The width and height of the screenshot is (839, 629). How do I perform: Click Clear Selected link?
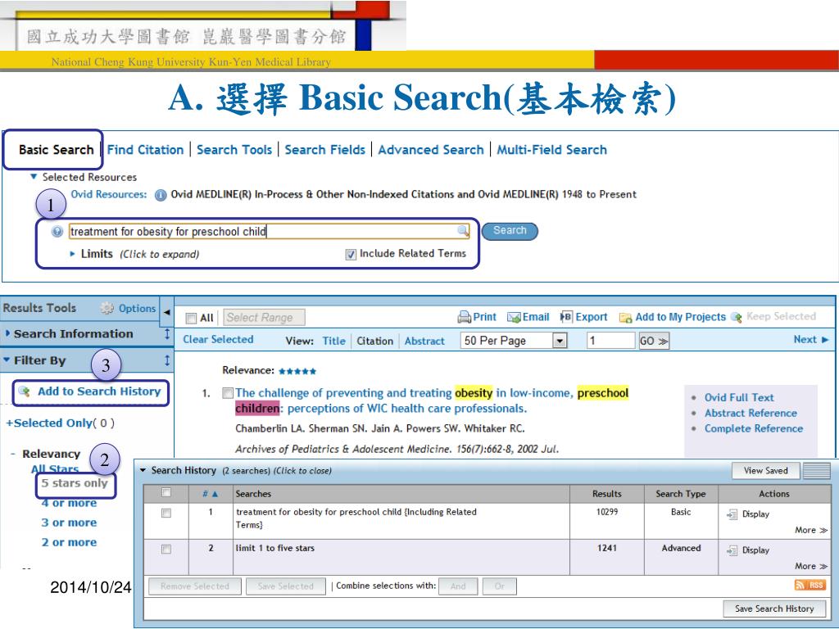pyautogui.click(x=218, y=340)
